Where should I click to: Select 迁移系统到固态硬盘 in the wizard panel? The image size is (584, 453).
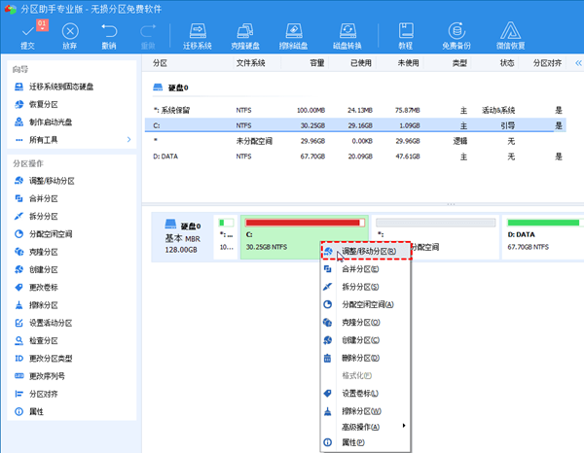pos(54,87)
